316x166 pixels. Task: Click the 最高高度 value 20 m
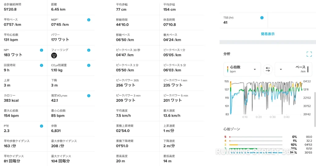tap(120, 161)
